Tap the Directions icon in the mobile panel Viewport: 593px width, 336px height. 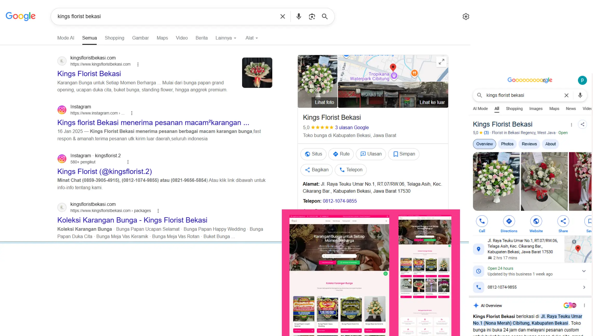(509, 221)
